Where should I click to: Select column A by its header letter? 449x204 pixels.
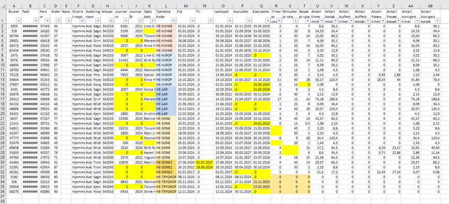(14, 6)
